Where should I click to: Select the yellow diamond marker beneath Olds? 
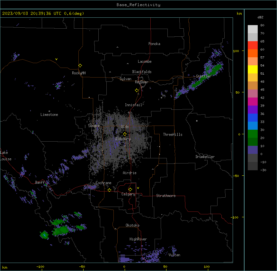click(x=125, y=134)
